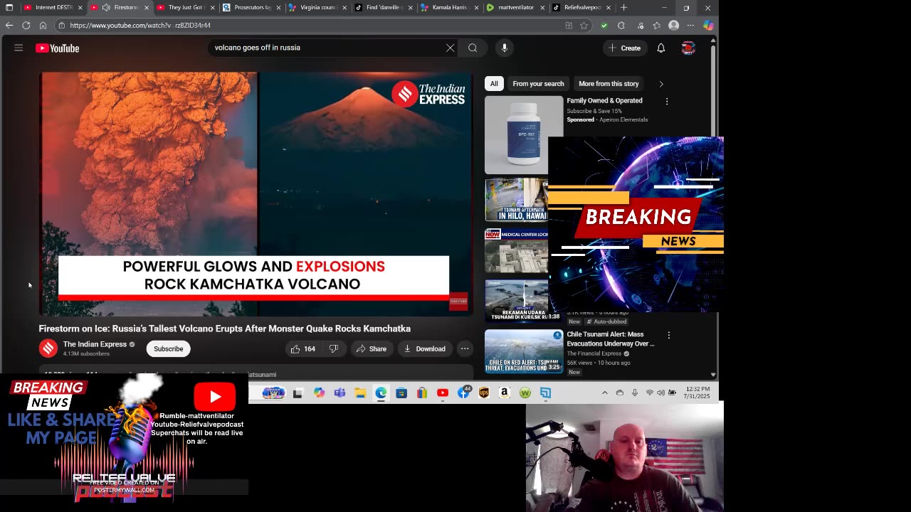Screen dimensions: 911x512
Task: Switch to Virginia council browser tab
Action: click(316, 8)
